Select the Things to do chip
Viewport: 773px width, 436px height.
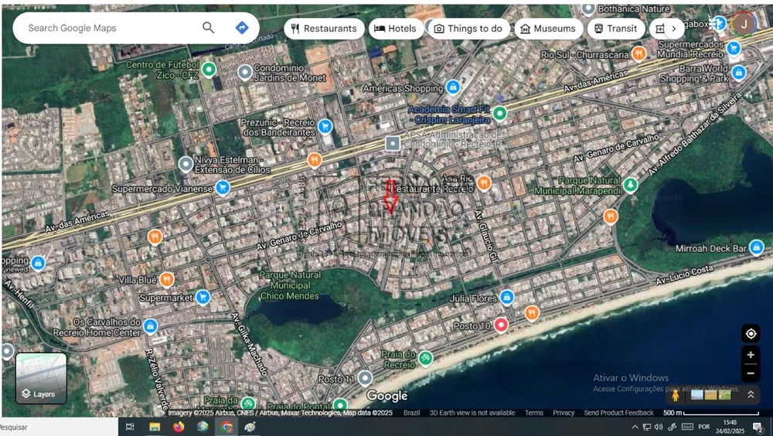(468, 29)
